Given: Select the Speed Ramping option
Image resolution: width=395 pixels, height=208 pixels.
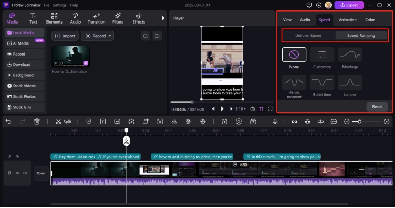Looking at the screenshot, I should pyautogui.click(x=361, y=36).
